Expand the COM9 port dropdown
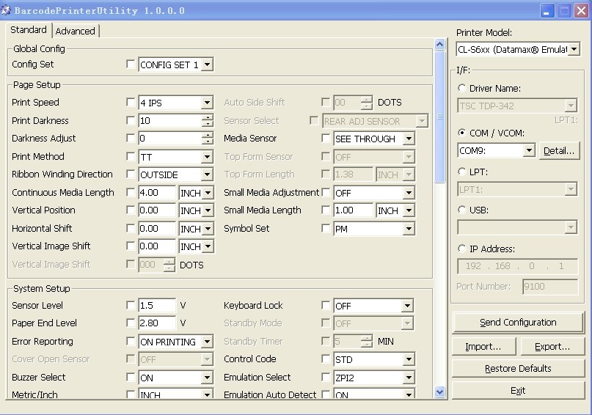This screenshot has width=592, height=415. (x=529, y=150)
